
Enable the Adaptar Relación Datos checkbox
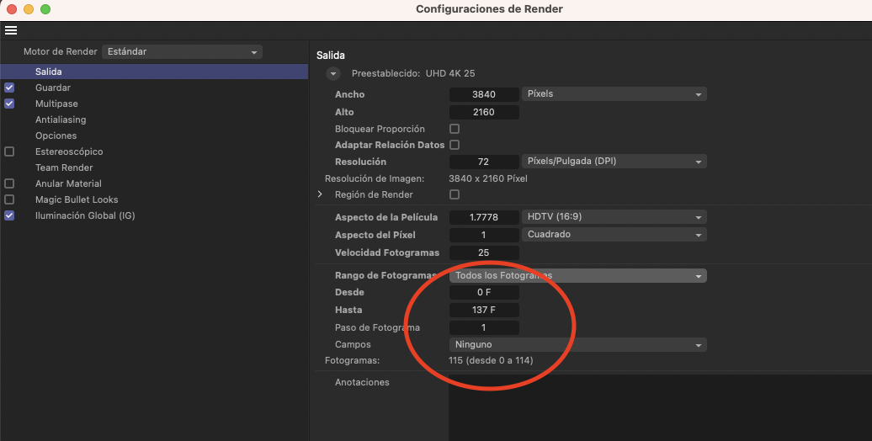coord(455,145)
